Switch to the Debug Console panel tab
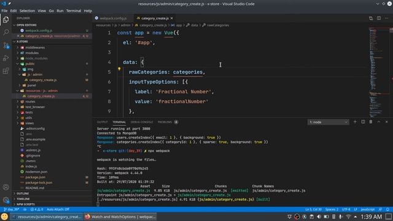Viewport: 393px width, 221px height. [142, 122]
